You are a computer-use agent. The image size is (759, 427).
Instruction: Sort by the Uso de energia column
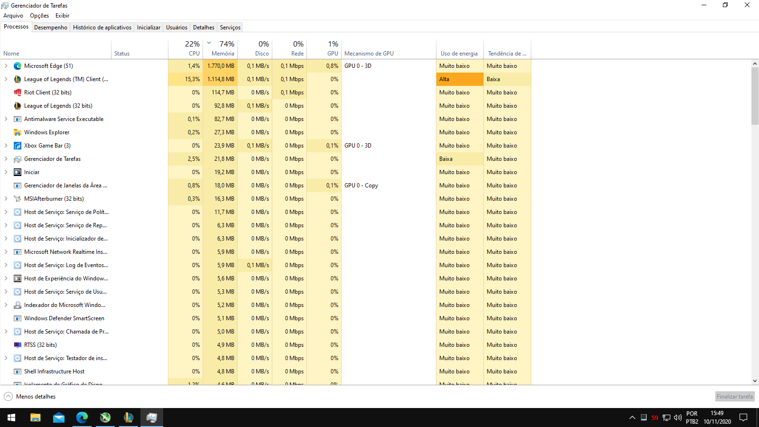click(x=460, y=49)
